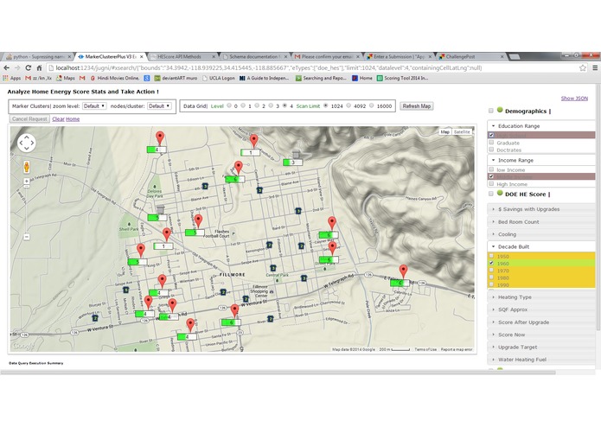Switch to the ChallengePost tab

[x=471, y=56]
